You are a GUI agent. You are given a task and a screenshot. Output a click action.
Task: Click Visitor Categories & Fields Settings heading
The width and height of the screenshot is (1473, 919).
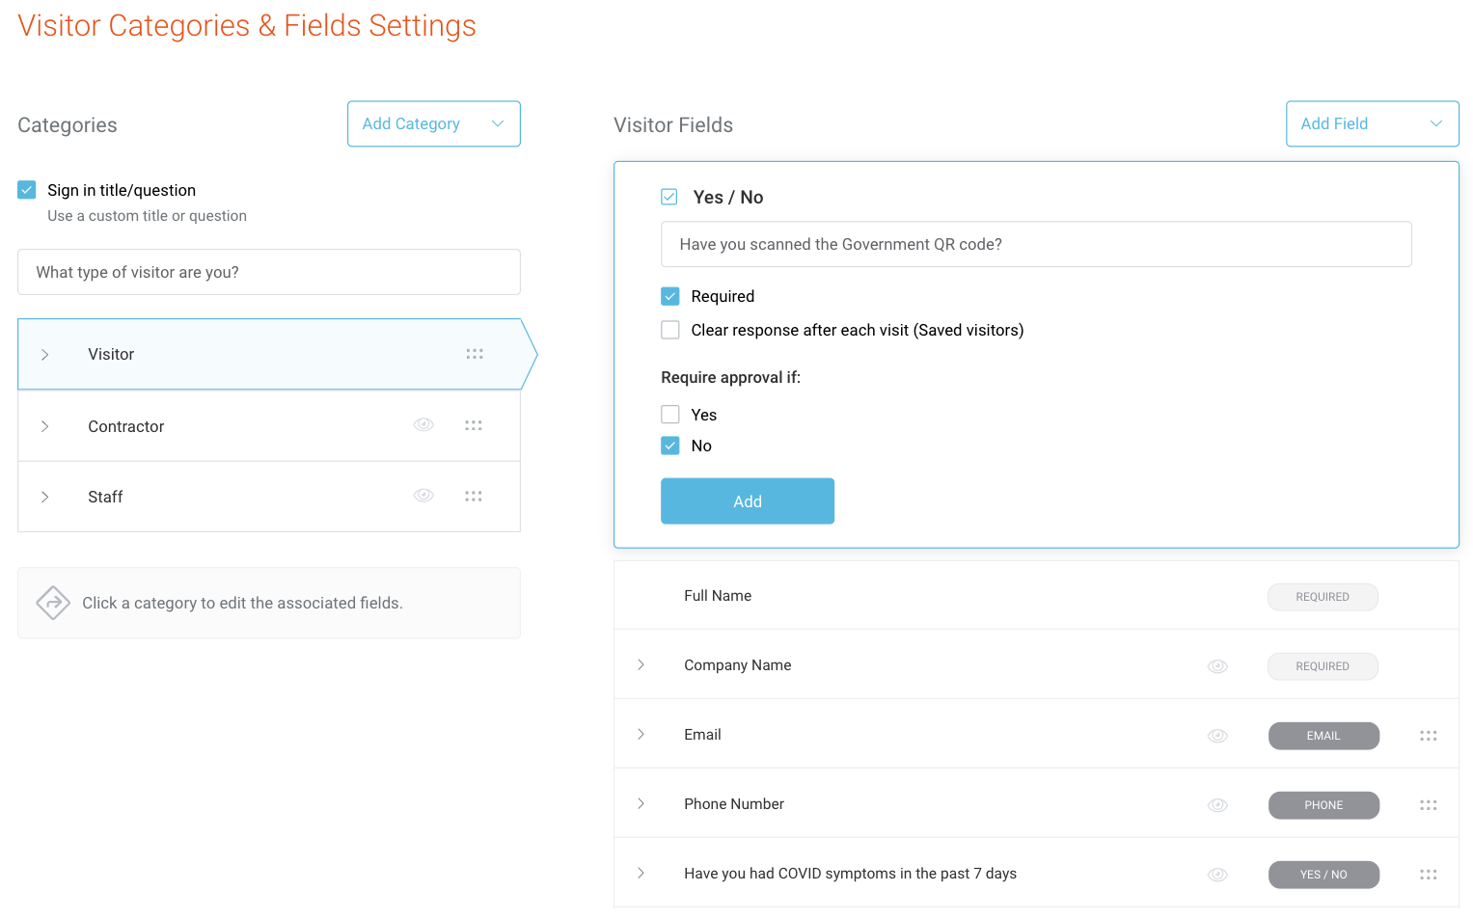point(247,26)
